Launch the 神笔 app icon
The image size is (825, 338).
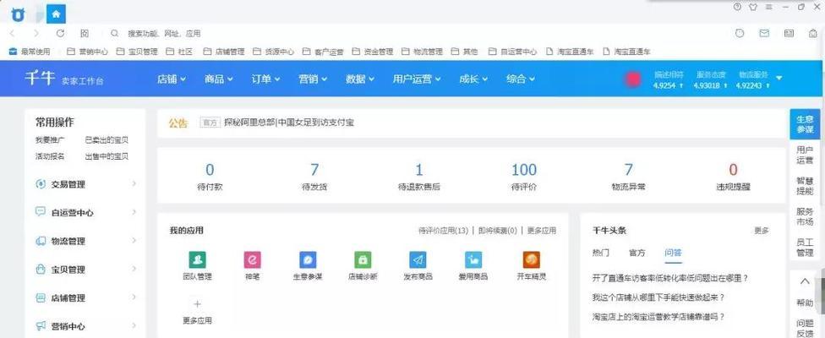(x=253, y=259)
